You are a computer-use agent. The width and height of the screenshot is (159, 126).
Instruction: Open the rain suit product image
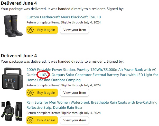(x=12, y=111)
